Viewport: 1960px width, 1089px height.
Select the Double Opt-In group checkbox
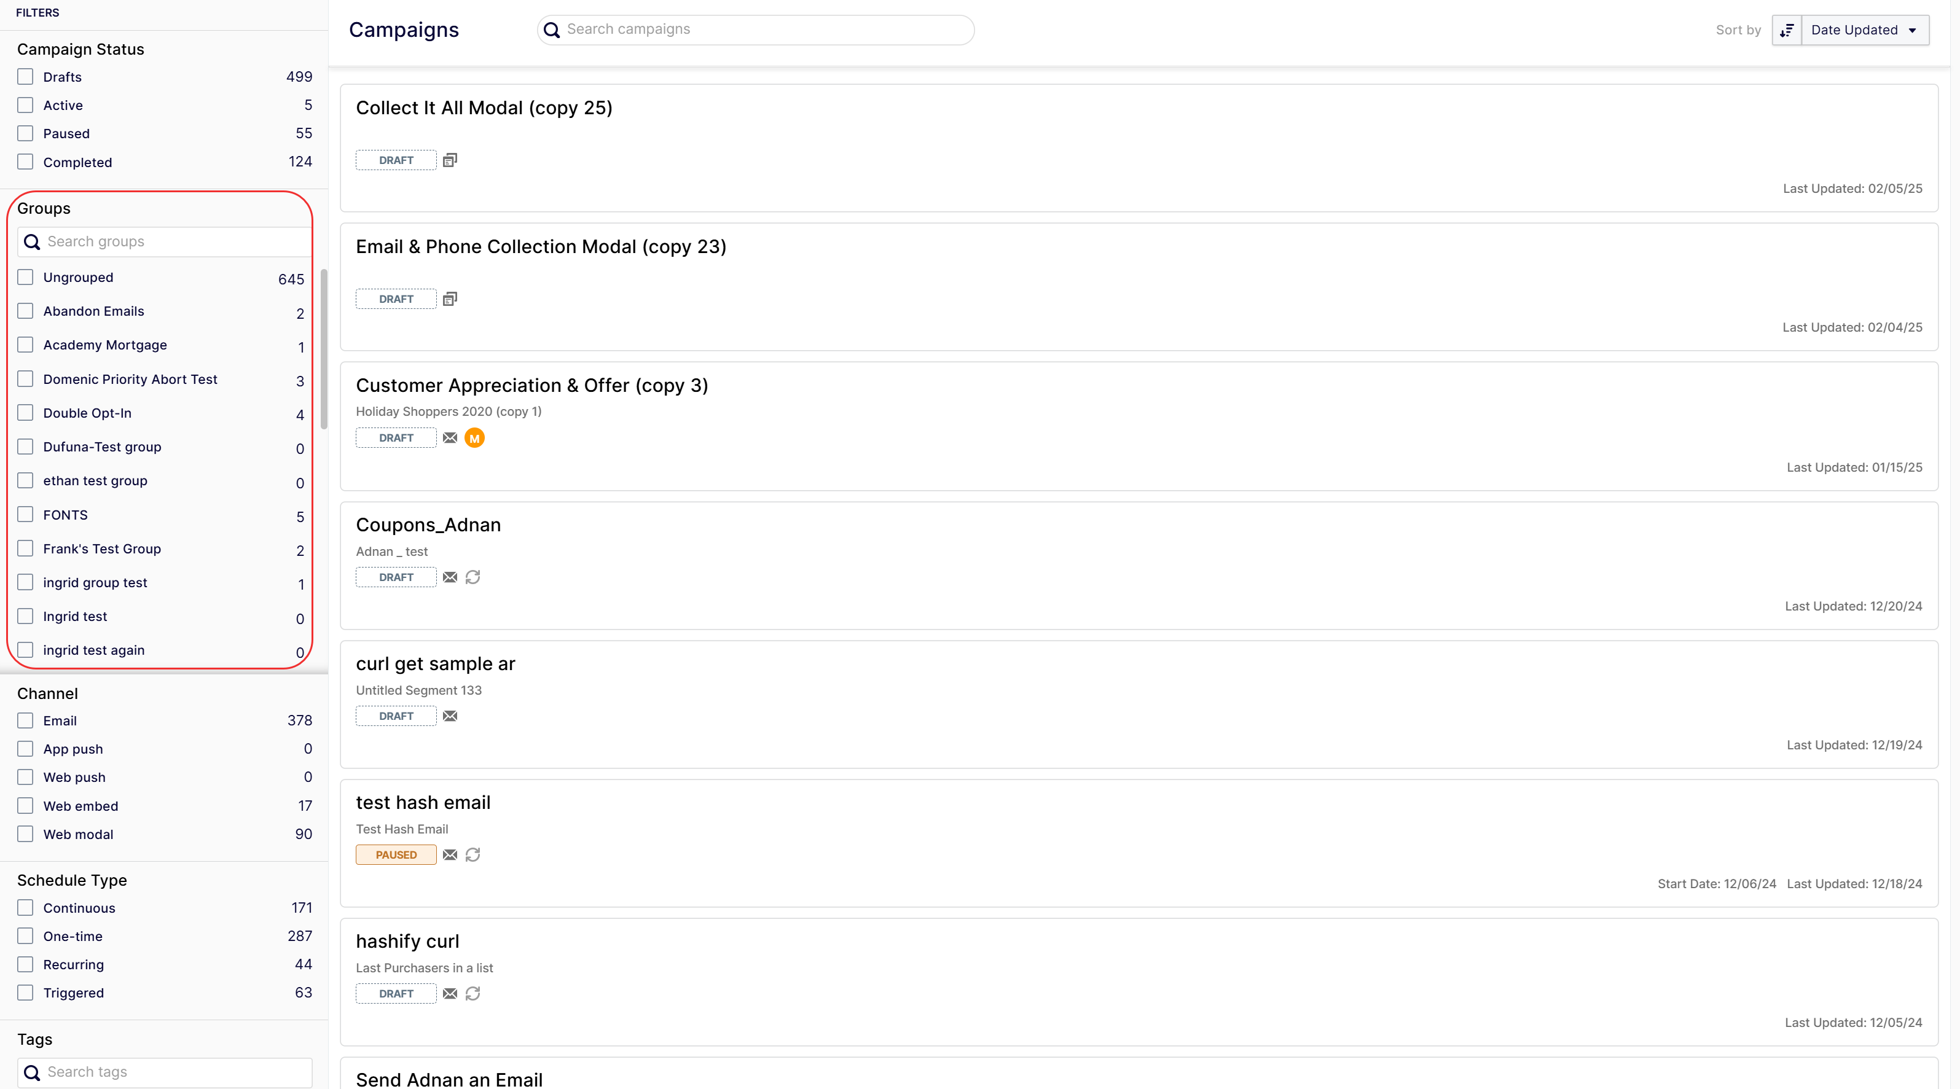click(26, 413)
